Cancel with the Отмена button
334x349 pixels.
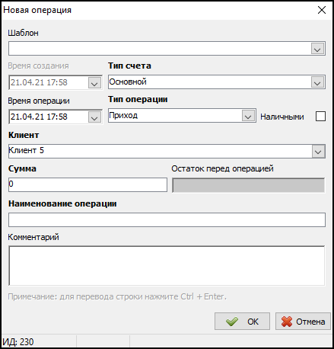[x=303, y=322]
